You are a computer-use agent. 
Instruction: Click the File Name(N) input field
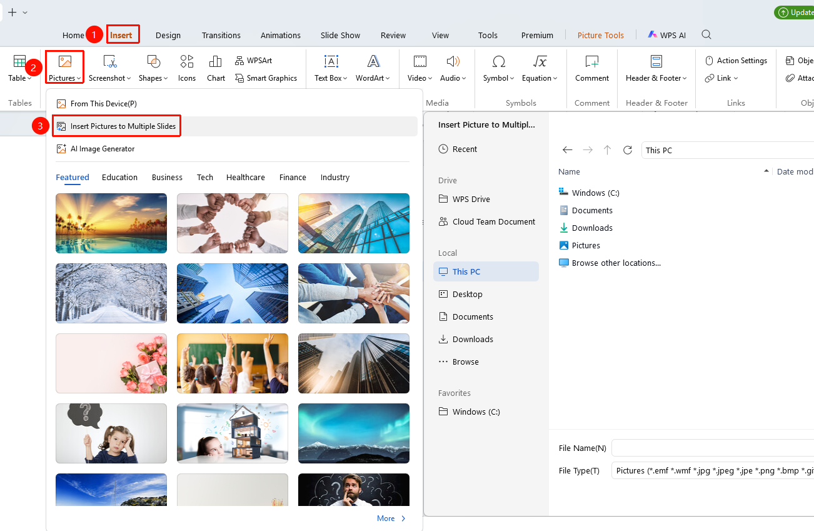pos(713,448)
